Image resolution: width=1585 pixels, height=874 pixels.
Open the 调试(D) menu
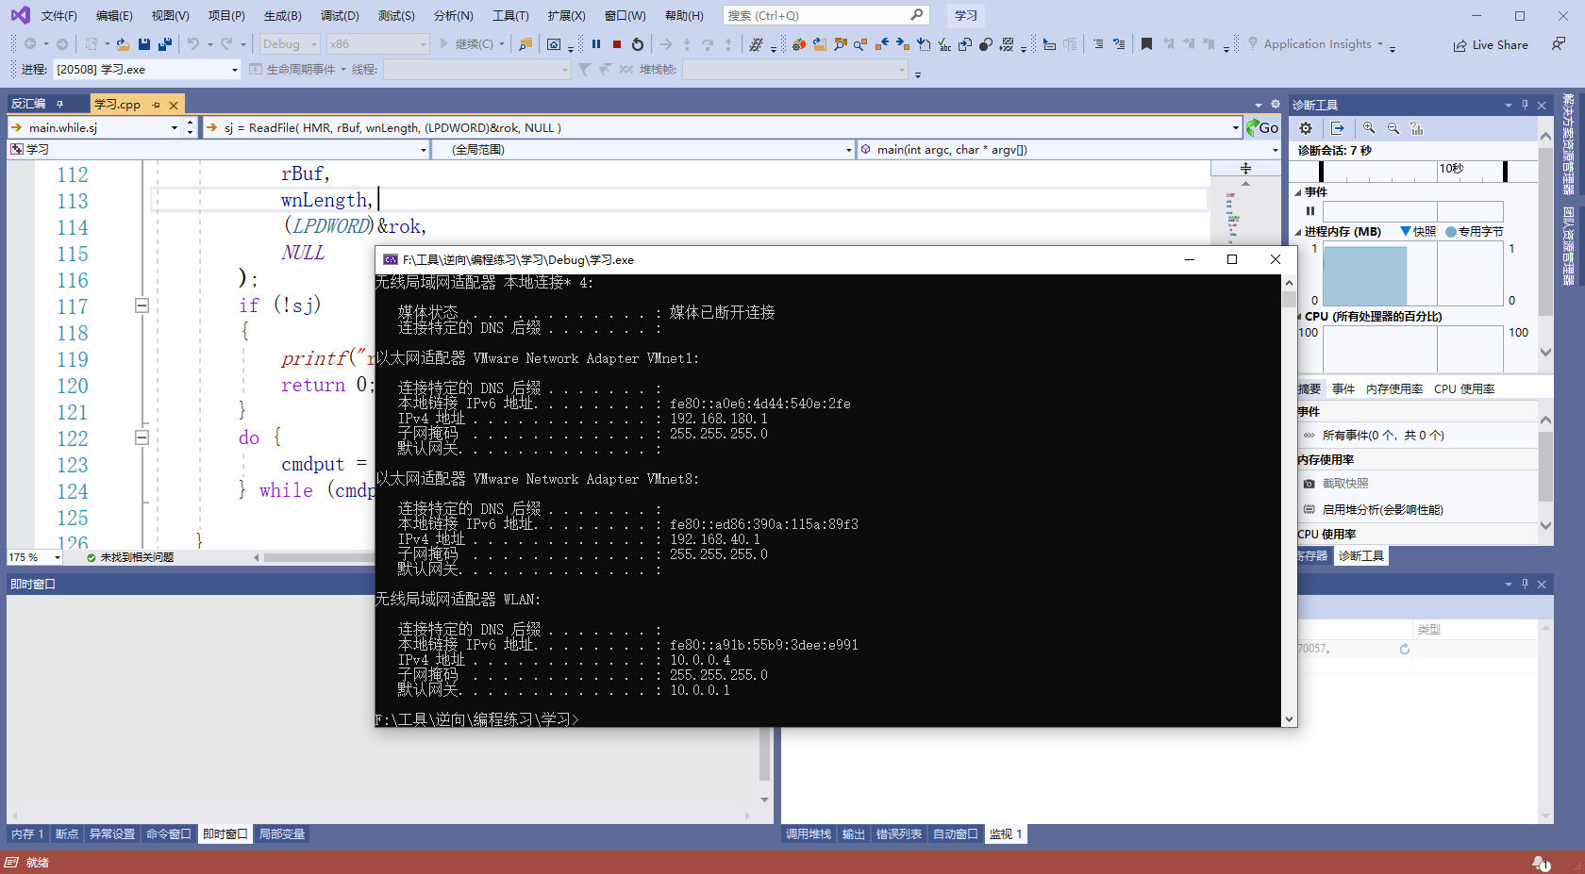click(340, 16)
